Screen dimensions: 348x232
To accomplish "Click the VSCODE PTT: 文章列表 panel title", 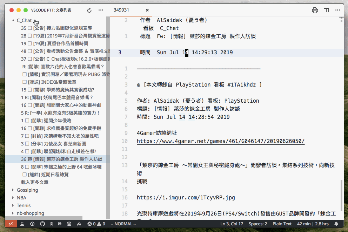I will pyautogui.click(x=51, y=10).
